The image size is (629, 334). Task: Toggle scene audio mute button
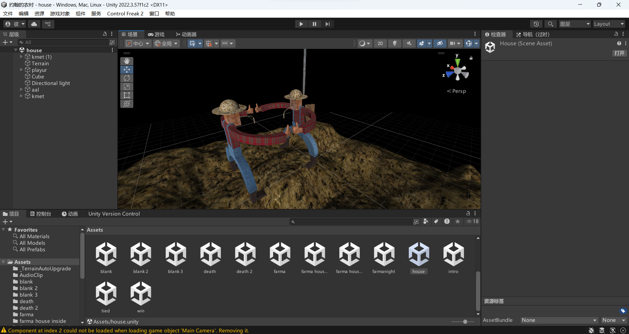(x=409, y=43)
